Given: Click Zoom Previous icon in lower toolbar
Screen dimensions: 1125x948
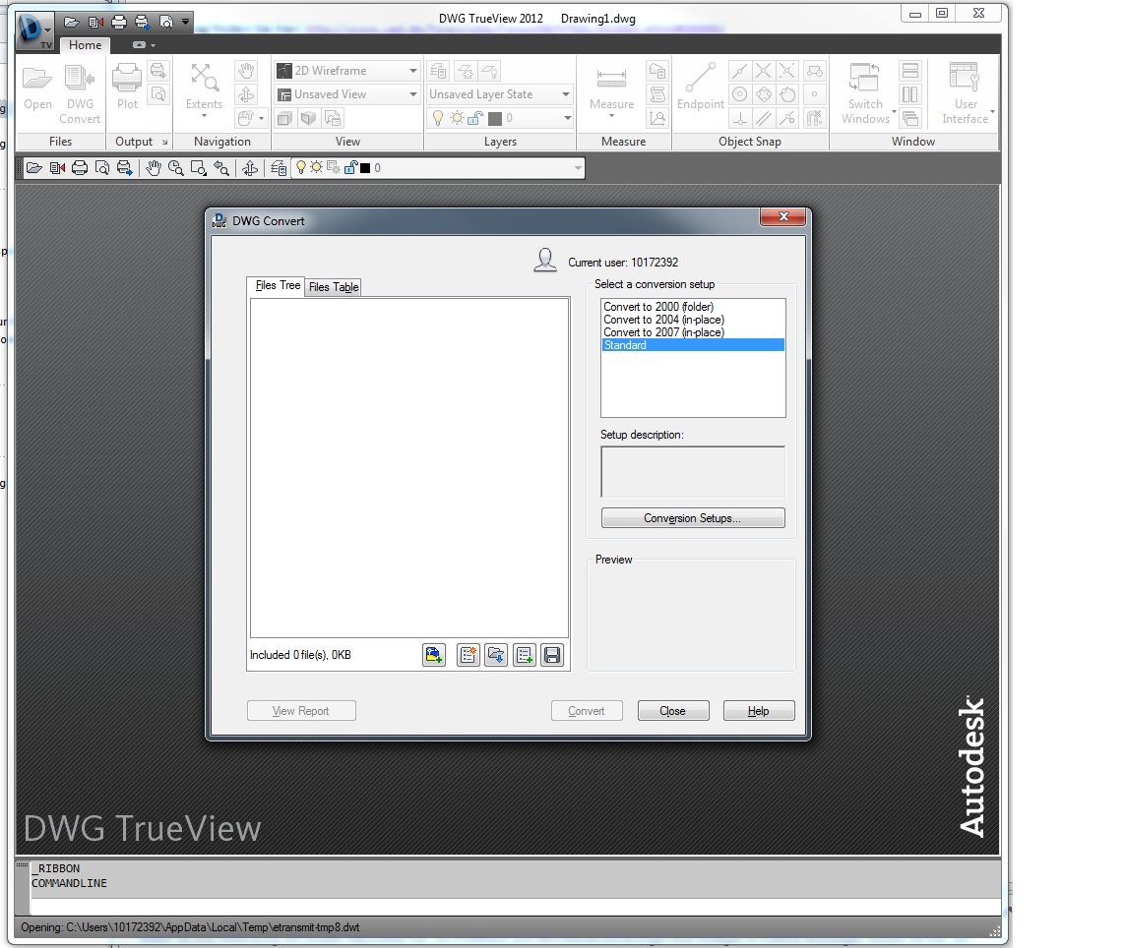Looking at the screenshot, I should click(x=221, y=168).
